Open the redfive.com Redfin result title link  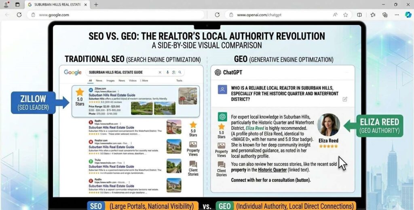click(111, 128)
